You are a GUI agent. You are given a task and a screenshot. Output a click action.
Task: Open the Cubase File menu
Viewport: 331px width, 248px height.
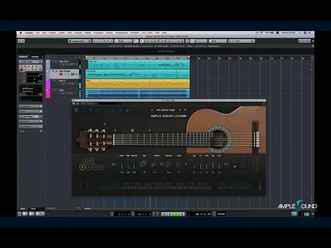38,33
